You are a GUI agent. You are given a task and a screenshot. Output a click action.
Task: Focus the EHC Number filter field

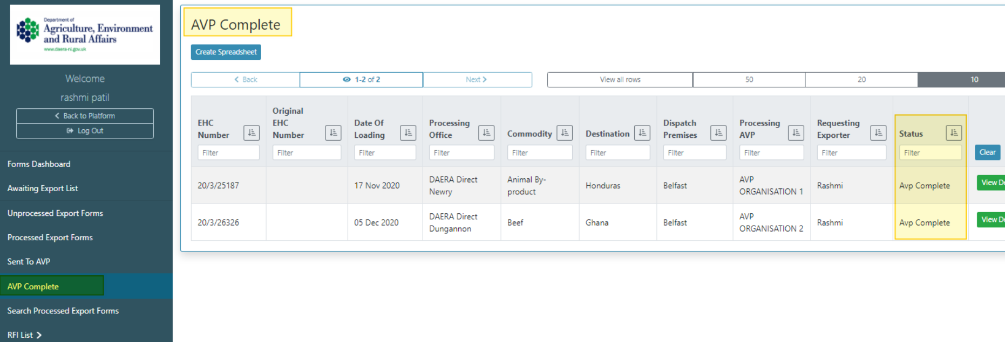pyautogui.click(x=228, y=153)
